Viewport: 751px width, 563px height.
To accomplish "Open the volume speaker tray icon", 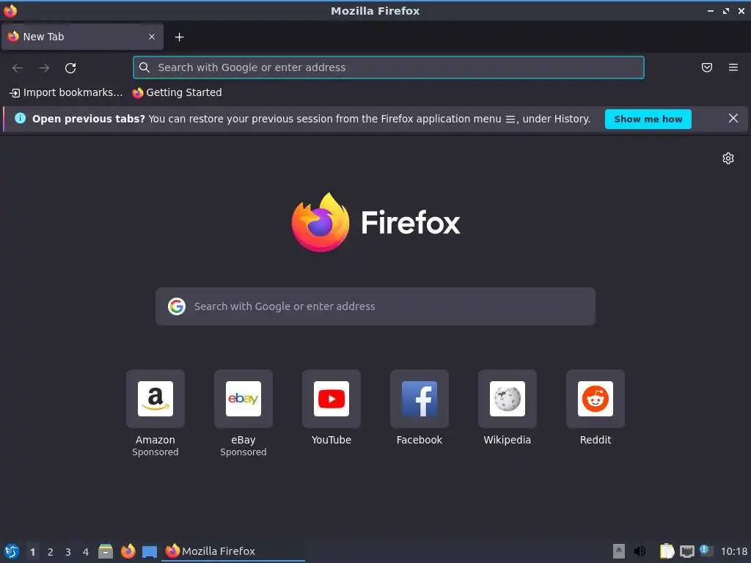I will pos(640,551).
